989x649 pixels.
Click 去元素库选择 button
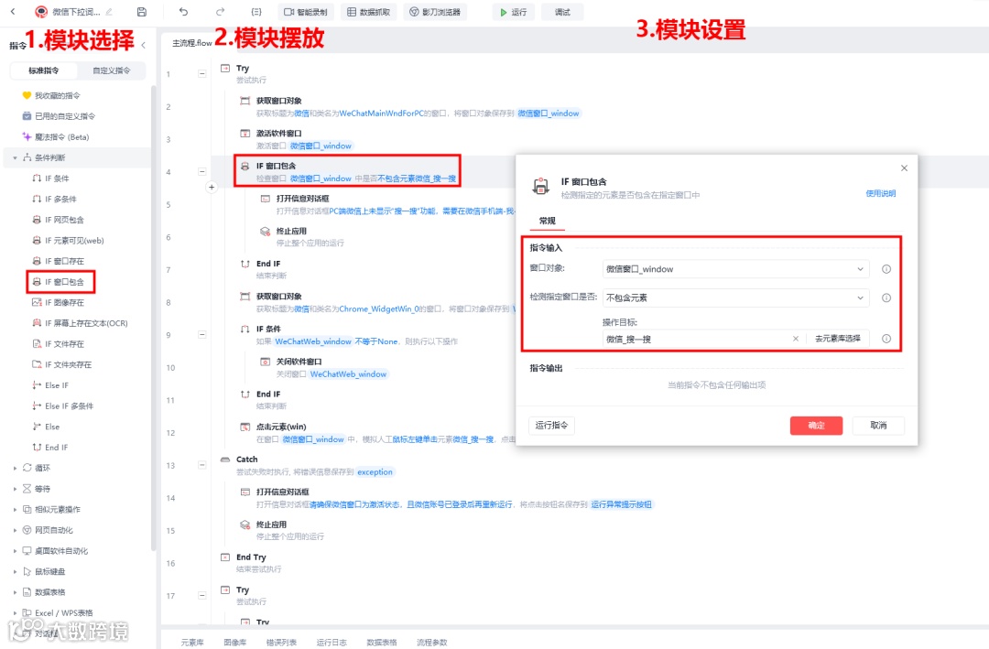coord(837,339)
